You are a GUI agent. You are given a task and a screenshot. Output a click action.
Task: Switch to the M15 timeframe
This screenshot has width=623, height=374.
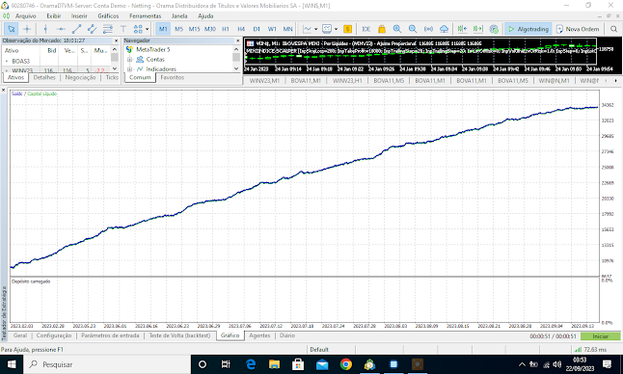194,29
